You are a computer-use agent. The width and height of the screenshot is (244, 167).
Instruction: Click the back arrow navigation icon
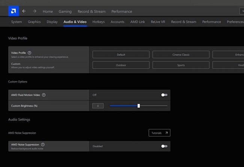pos(24,11)
